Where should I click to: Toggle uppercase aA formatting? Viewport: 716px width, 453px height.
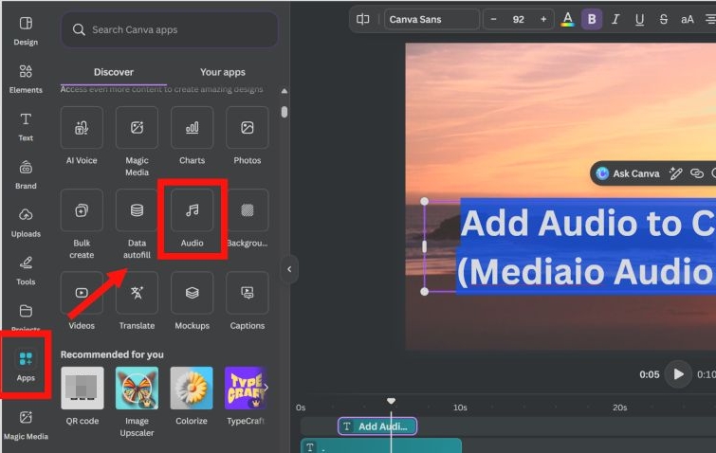point(688,20)
